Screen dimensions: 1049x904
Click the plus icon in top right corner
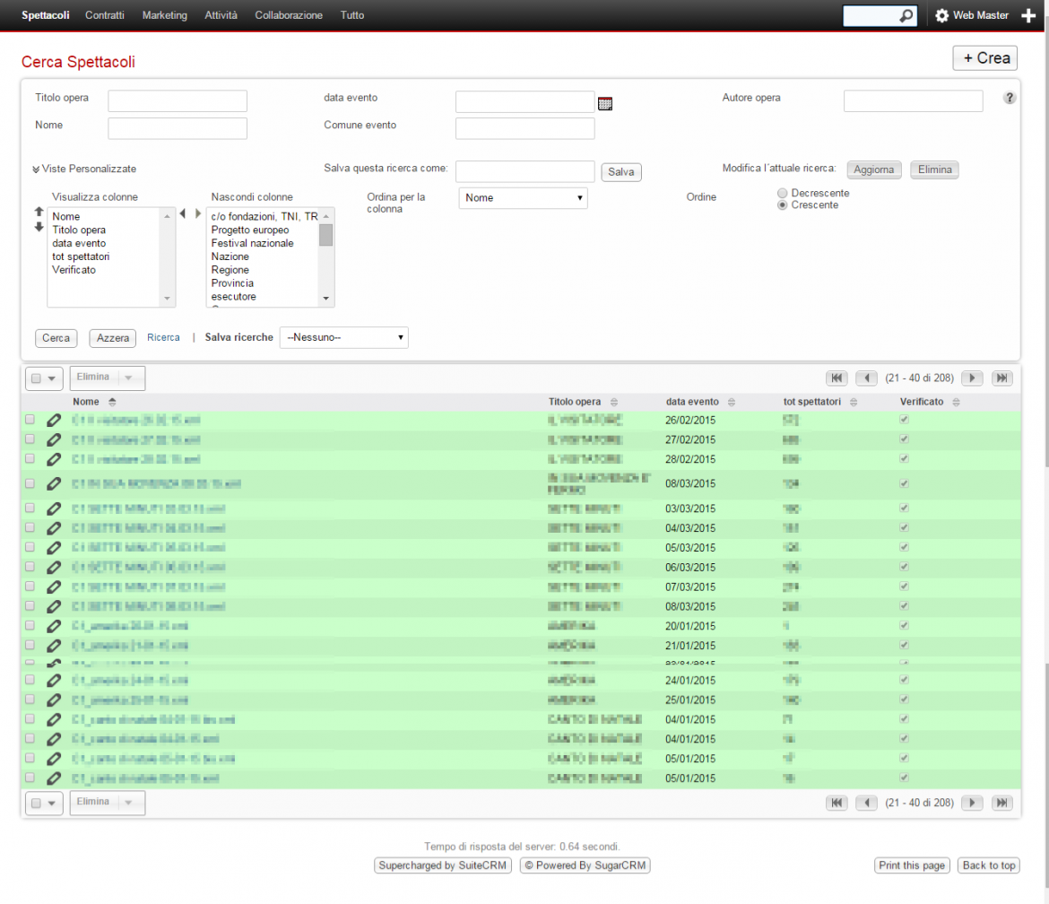[x=1028, y=15]
